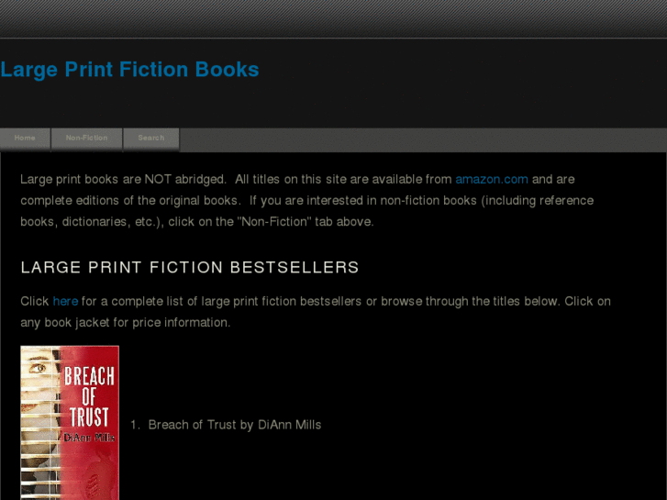Click the striped banner at page top
Screen dimensions: 667x500
[x=334, y=18]
